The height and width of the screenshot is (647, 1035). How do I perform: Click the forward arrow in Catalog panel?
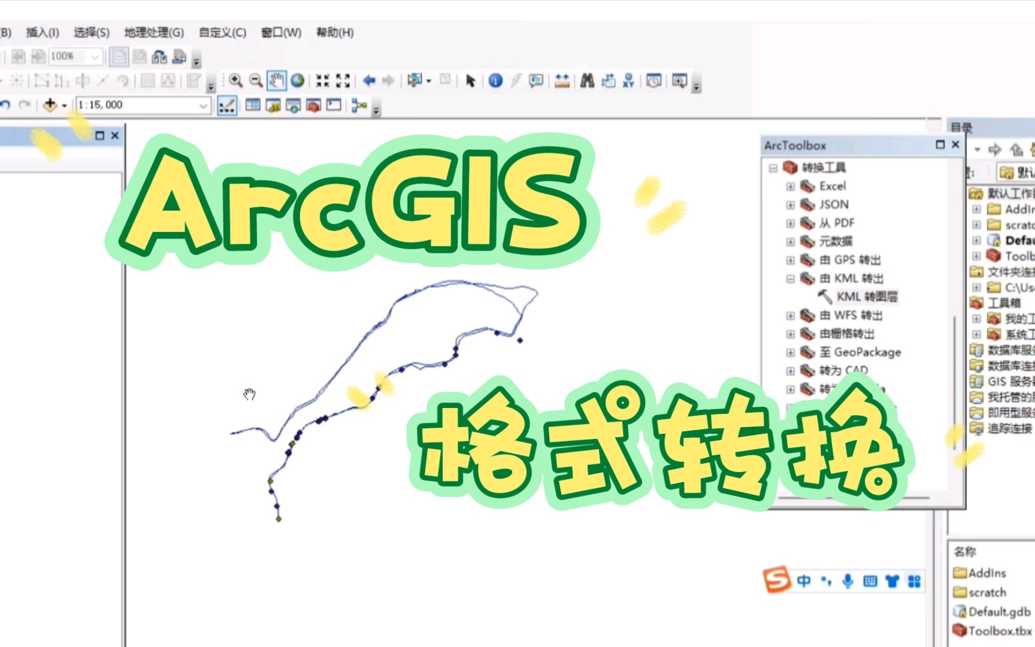(x=995, y=149)
